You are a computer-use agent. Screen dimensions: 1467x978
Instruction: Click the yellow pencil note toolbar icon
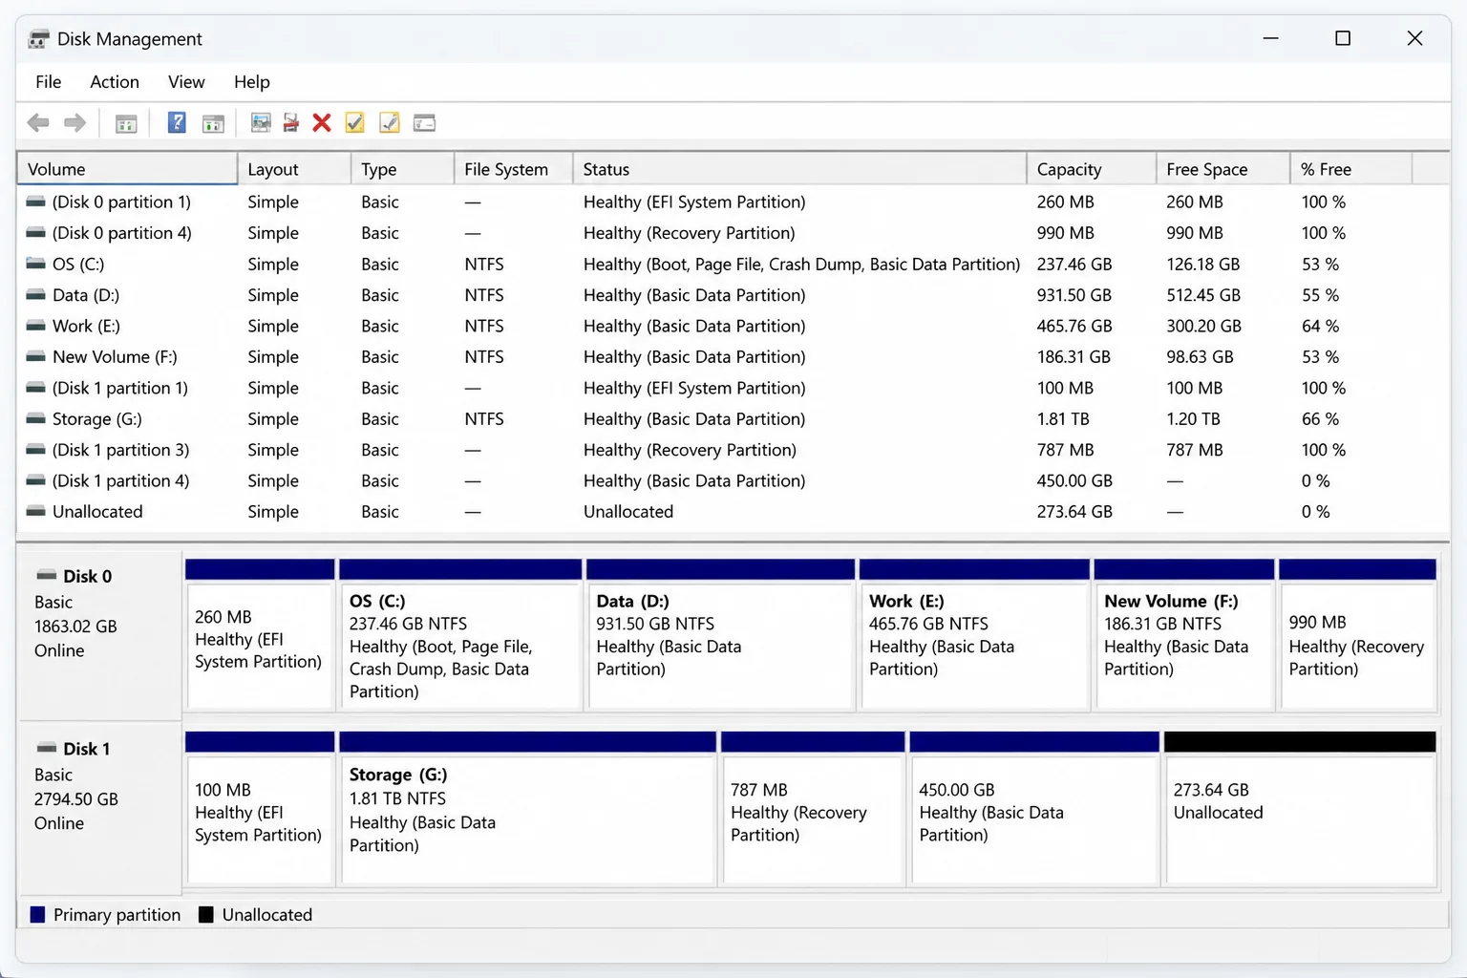pos(389,122)
